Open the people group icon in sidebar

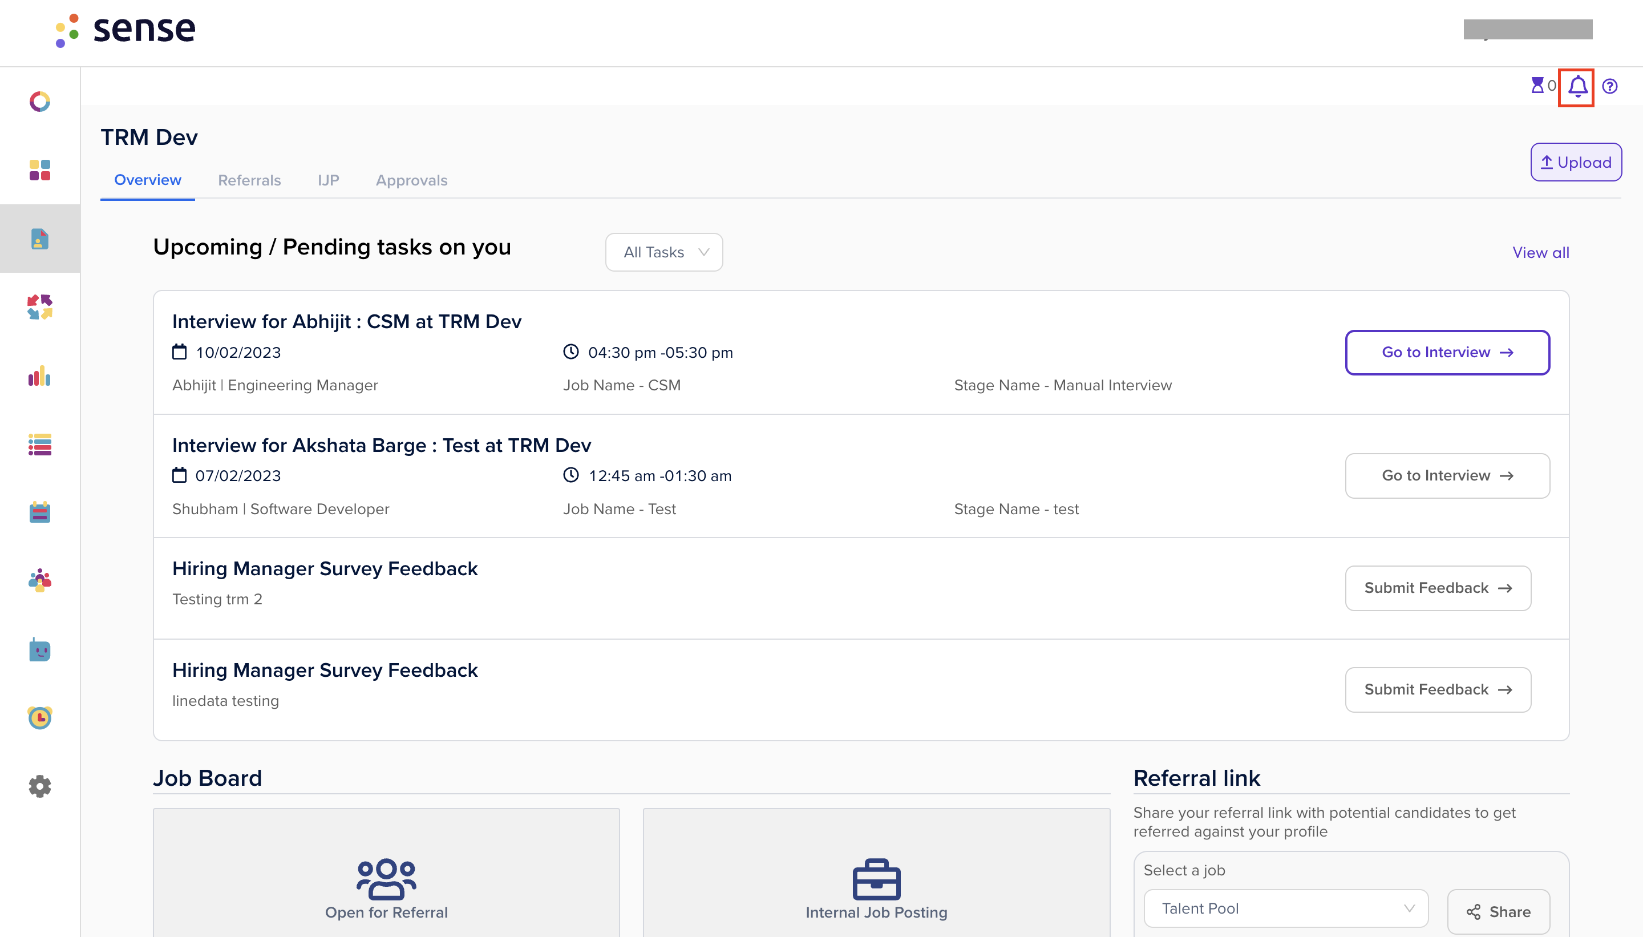pyautogui.click(x=40, y=580)
